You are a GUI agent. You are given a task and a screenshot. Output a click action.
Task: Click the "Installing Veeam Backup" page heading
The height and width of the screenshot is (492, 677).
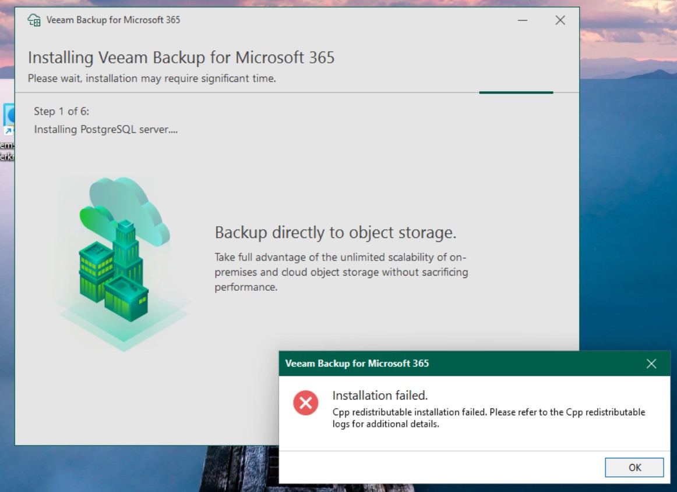tap(181, 58)
